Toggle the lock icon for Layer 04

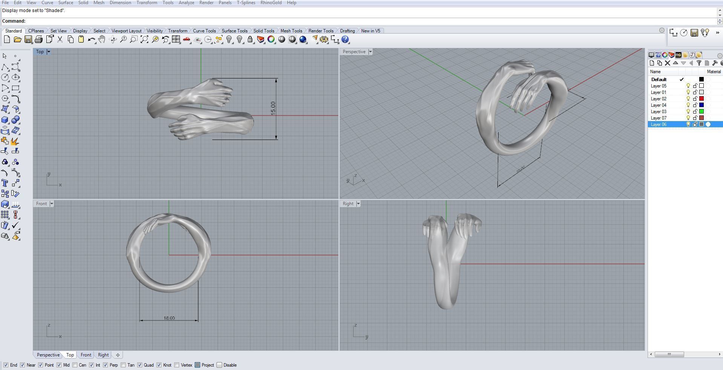point(695,105)
